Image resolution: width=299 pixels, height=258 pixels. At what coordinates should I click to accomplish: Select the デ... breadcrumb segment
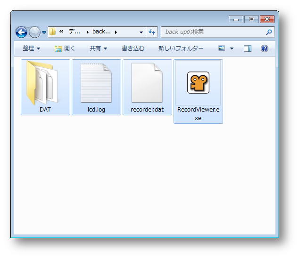(x=75, y=32)
